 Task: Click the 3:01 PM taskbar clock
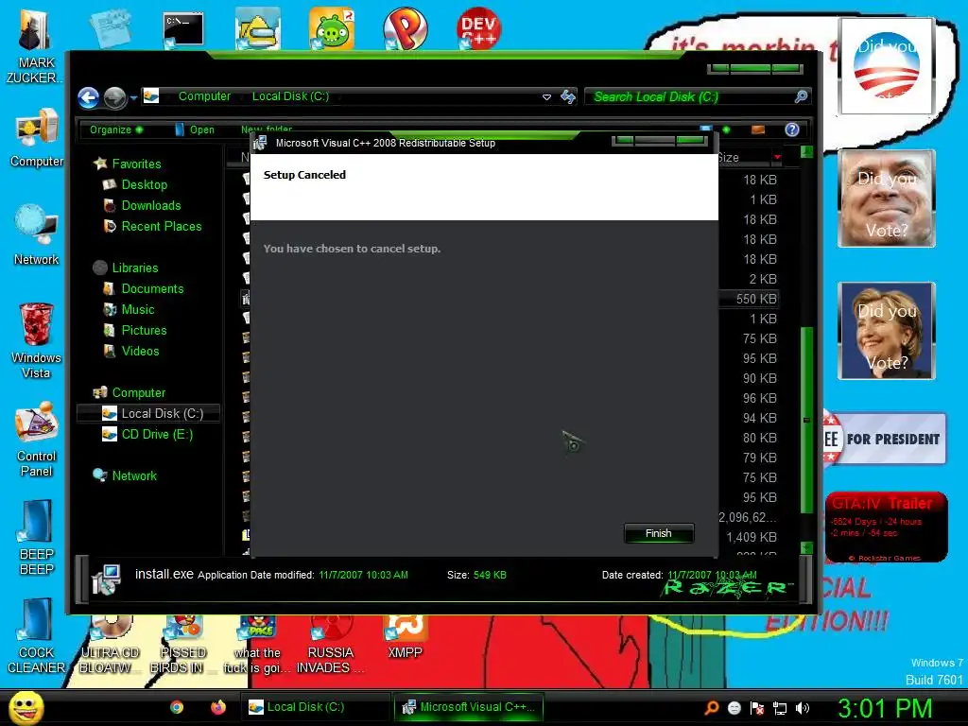pyautogui.click(x=885, y=708)
